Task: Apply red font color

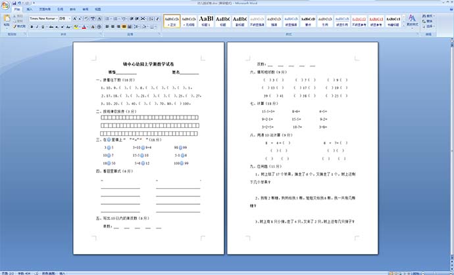Action: pyautogui.click(x=84, y=27)
